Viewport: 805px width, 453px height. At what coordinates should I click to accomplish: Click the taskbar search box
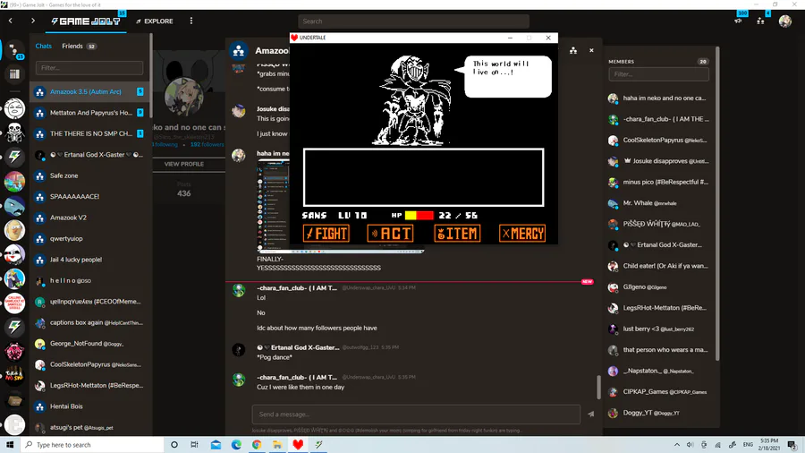92,445
